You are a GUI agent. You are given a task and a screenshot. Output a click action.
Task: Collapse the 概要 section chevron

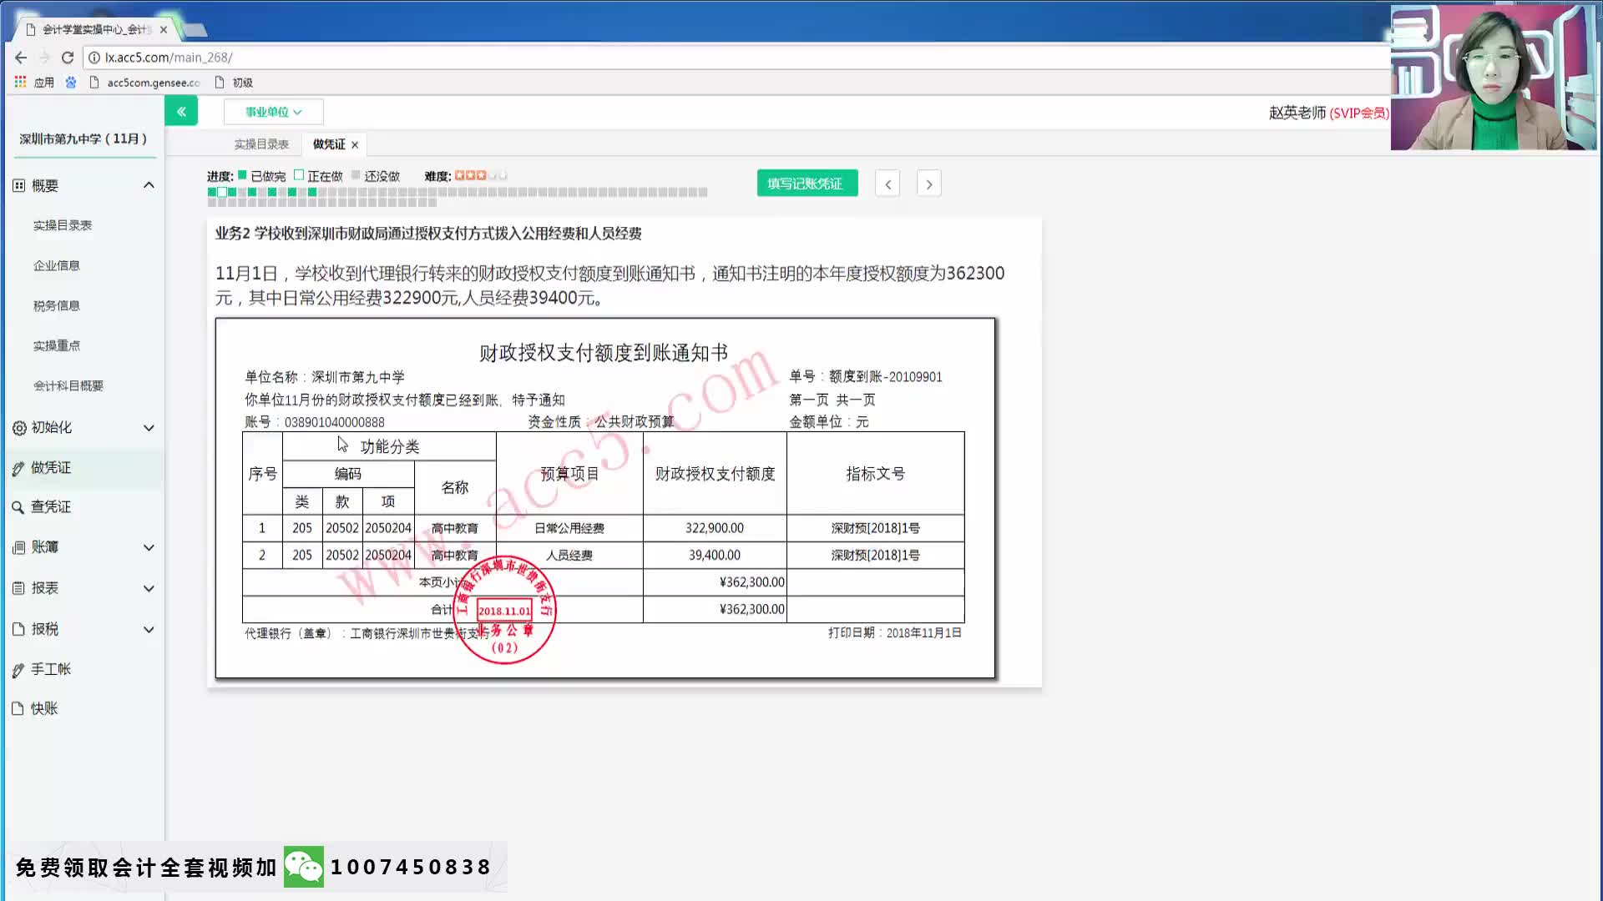149,184
